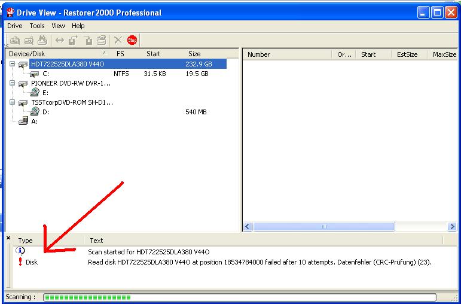Viewport: 461px width, 304px height.
Task: Collapse the HDT722525DLA380 drive node
Action: pos(12,64)
